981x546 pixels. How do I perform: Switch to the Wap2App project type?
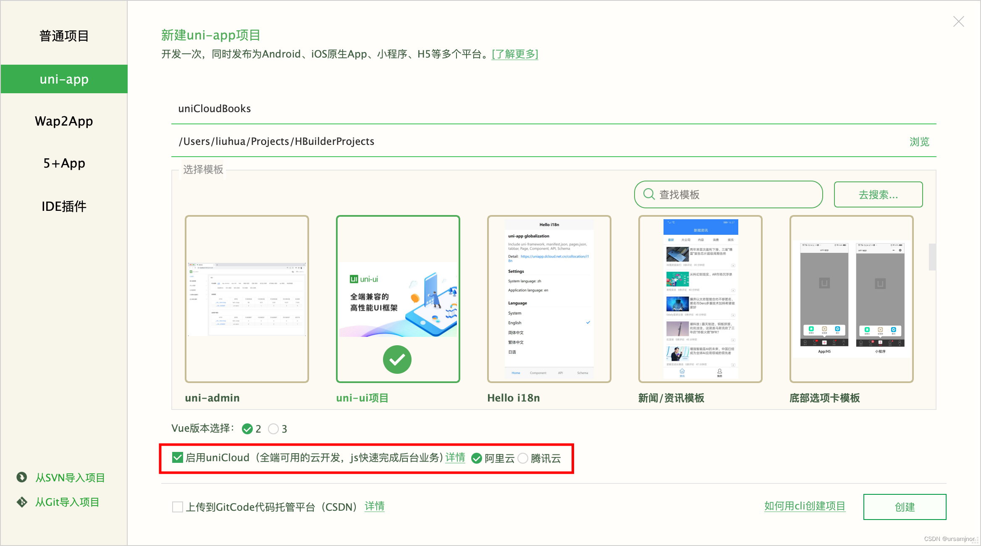64,121
